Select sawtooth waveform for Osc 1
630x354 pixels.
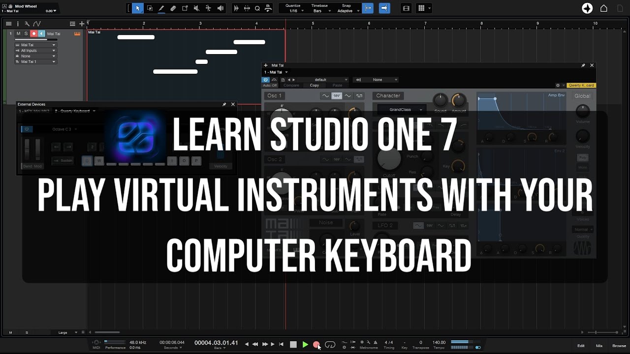click(x=337, y=96)
